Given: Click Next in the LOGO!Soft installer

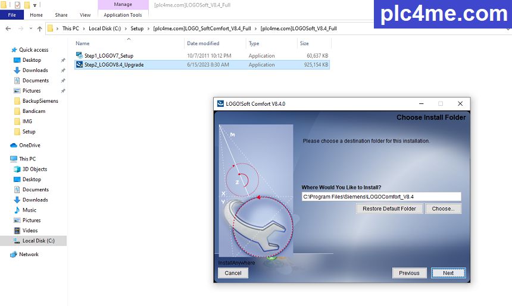Looking at the screenshot, I should [x=448, y=273].
